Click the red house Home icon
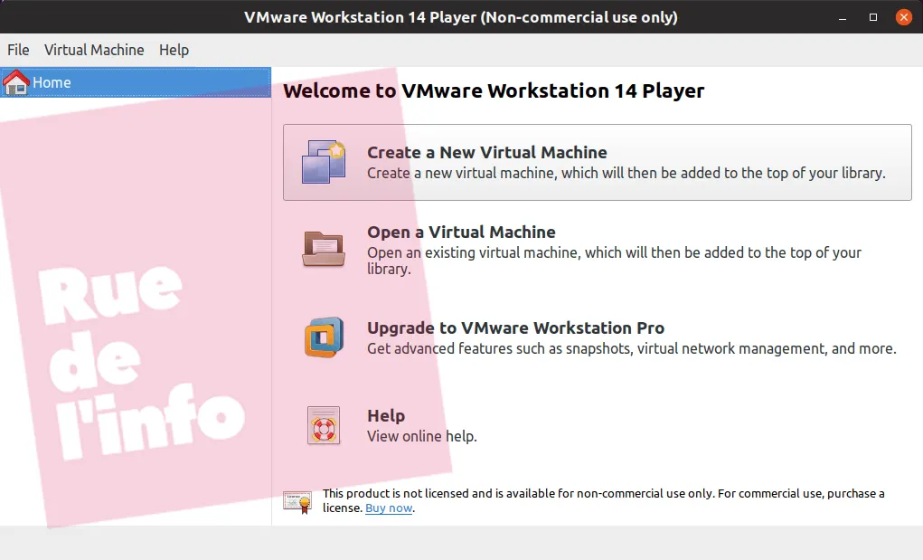The image size is (923, 560). pyautogui.click(x=15, y=82)
